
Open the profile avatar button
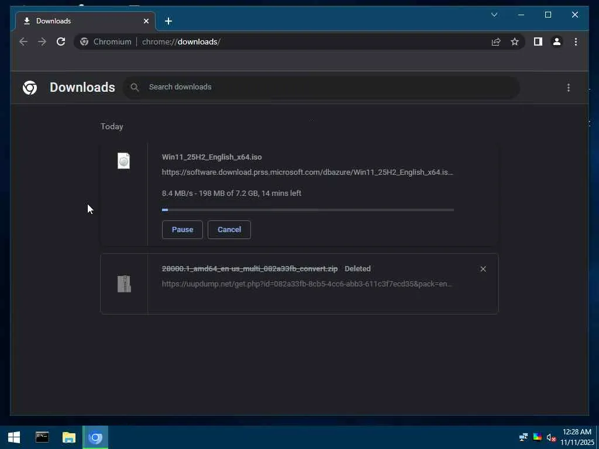click(x=557, y=42)
